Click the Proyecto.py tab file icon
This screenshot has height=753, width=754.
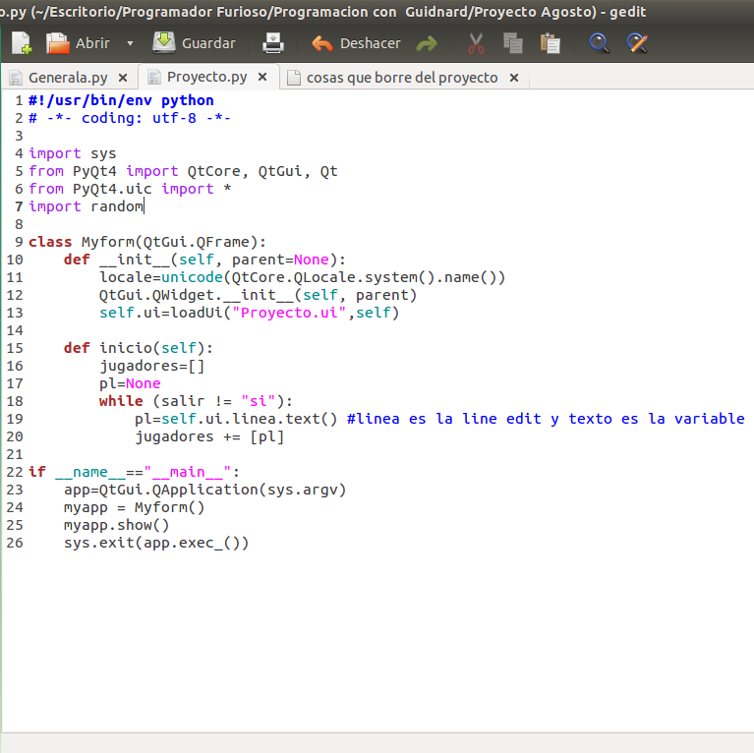coord(154,77)
